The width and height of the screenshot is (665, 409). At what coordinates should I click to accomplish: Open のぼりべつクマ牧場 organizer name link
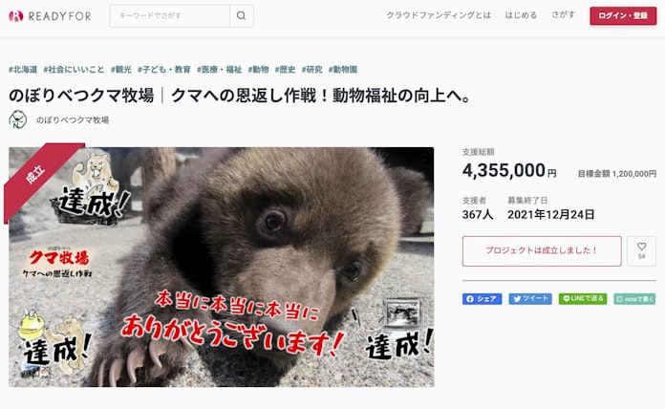tap(73, 120)
